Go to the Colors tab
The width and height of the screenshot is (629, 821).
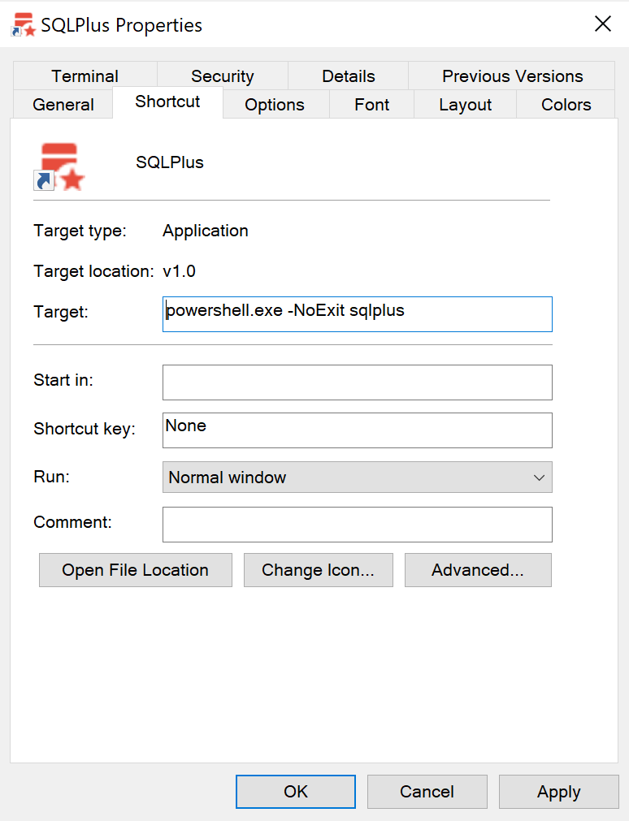[566, 104]
